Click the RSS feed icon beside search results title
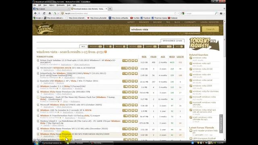 106,52
